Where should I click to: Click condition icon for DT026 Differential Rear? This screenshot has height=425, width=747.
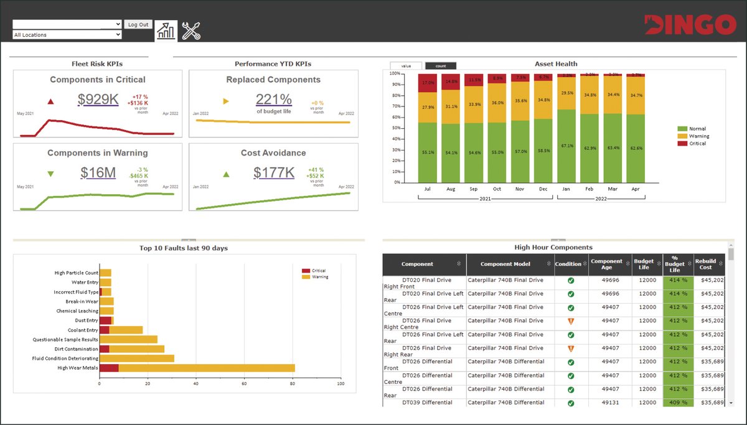(571, 390)
